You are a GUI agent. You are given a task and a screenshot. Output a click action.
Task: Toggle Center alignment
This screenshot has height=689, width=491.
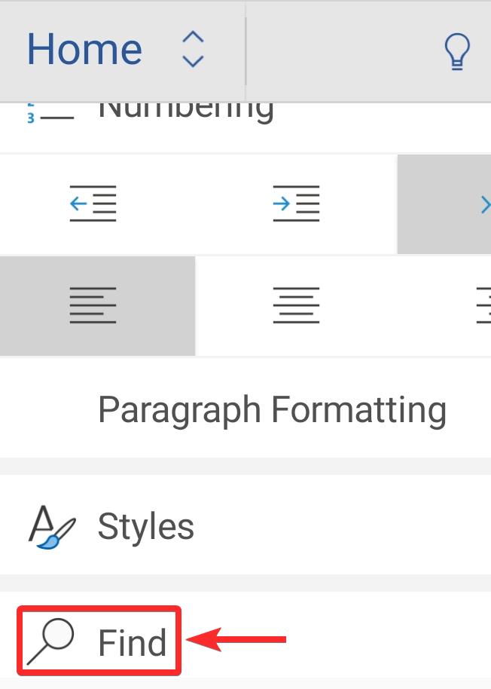pos(296,305)
